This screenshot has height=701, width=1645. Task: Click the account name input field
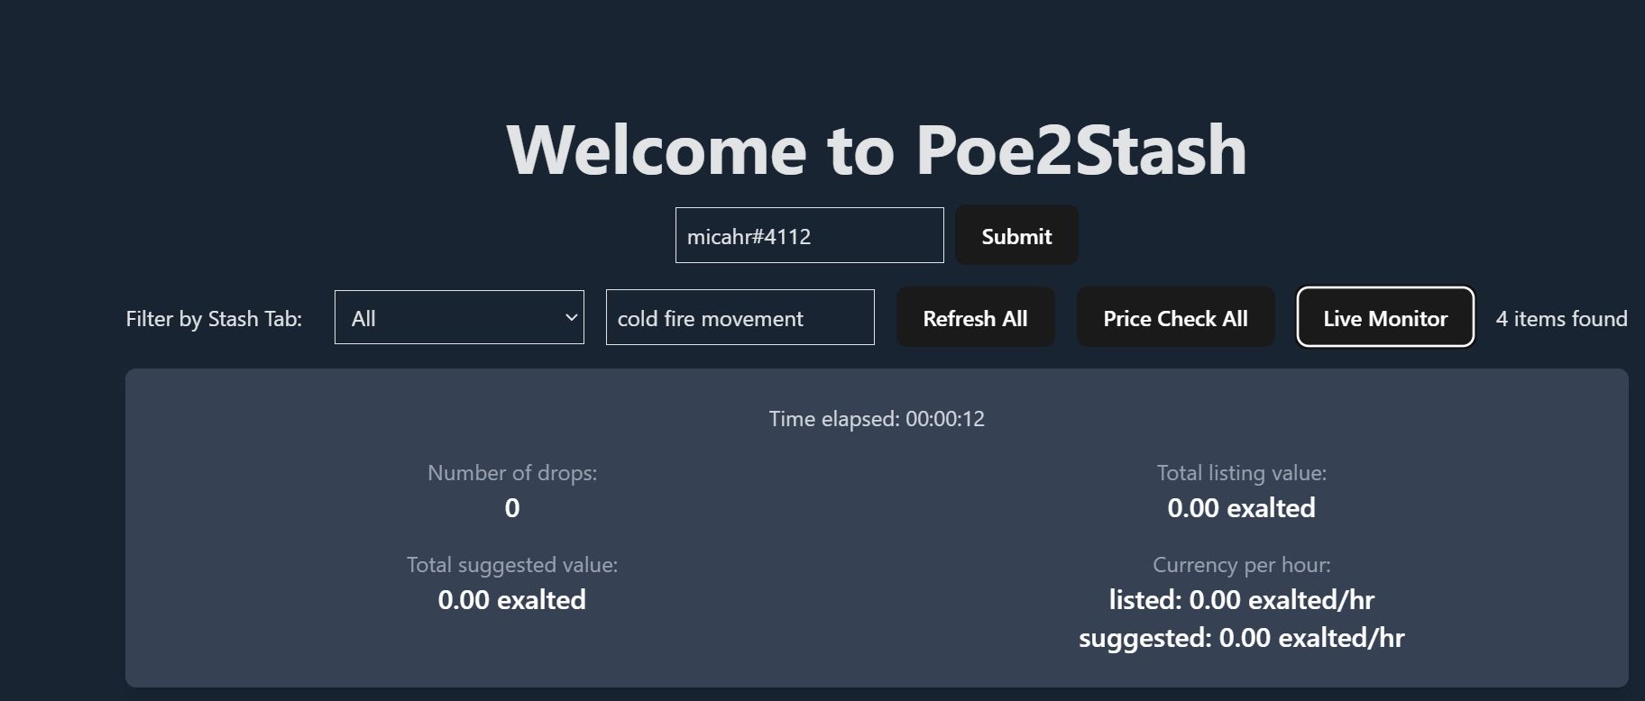click(x=809, y=236)
